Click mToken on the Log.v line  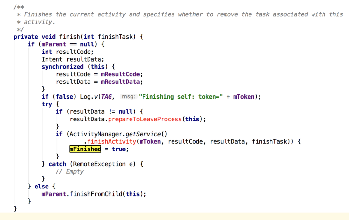pos(244,97)
